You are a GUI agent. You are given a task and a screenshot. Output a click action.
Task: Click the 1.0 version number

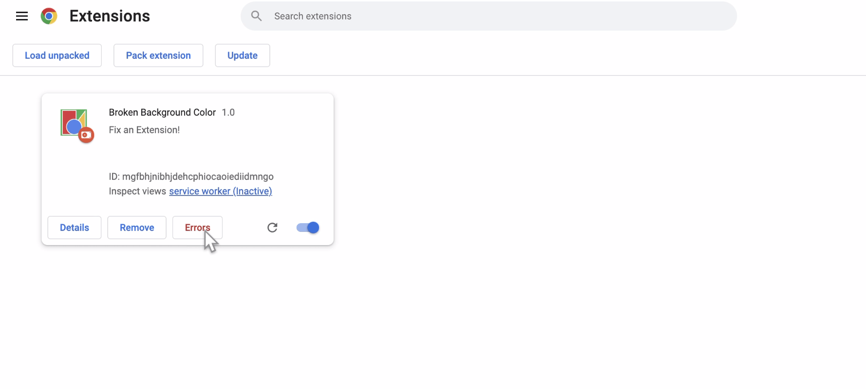click(228, 112)
